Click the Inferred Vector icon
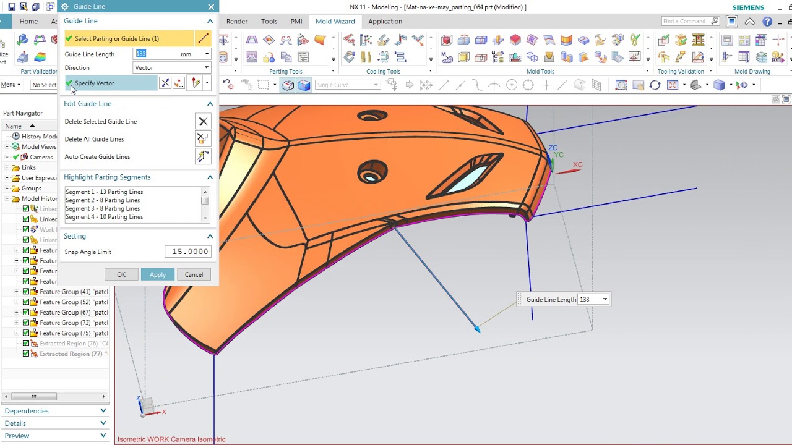This screenshot has height=445, width=792. tap(196, 83)
